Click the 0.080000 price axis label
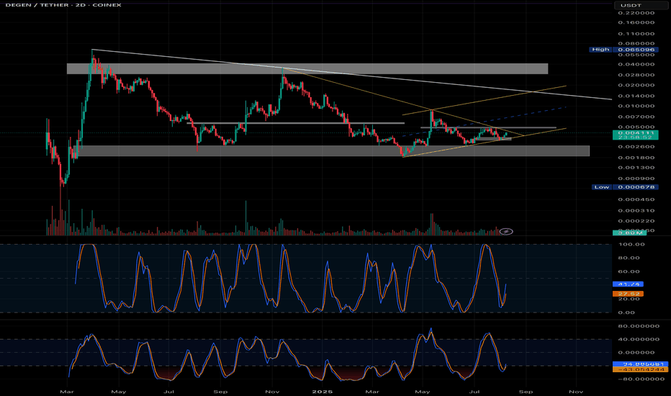 (636, 43)
